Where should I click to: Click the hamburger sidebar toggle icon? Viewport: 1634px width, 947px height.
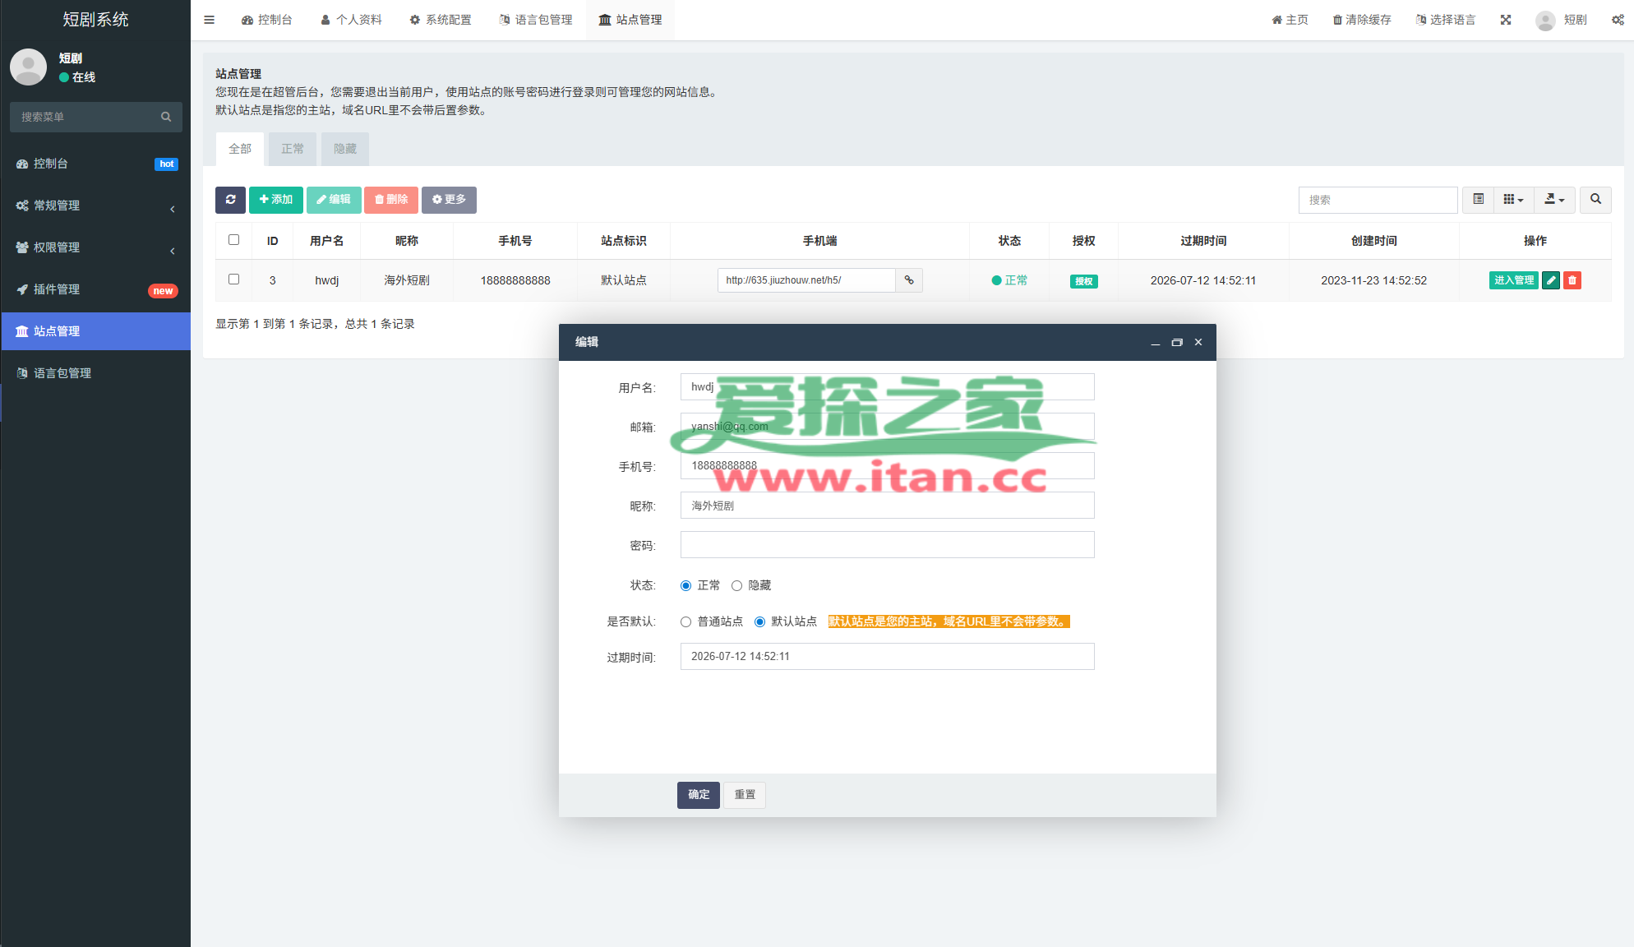click(210, 20)
